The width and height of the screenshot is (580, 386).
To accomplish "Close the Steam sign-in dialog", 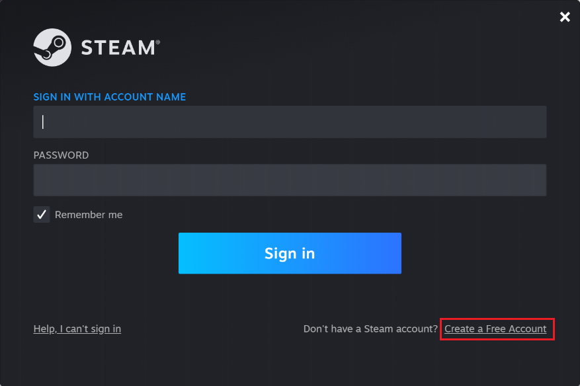I will point(565,17).
